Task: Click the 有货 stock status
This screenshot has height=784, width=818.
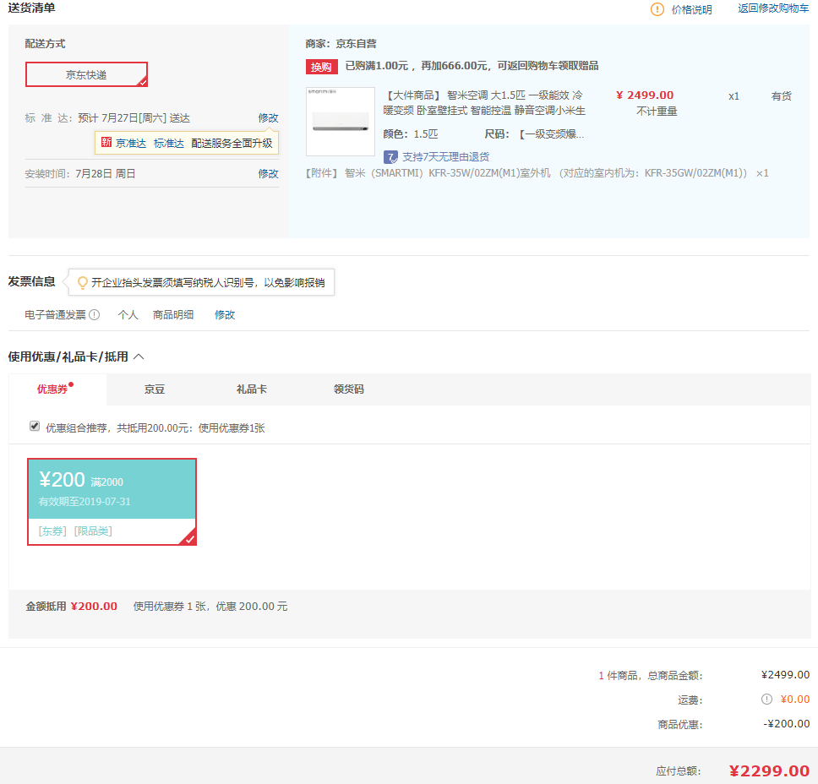Action: tap(781, 96)
